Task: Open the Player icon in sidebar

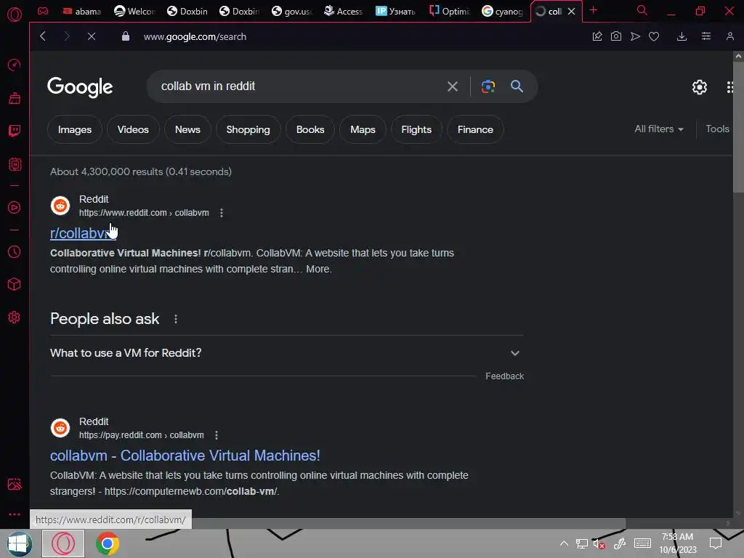Action: pos(15,207)
